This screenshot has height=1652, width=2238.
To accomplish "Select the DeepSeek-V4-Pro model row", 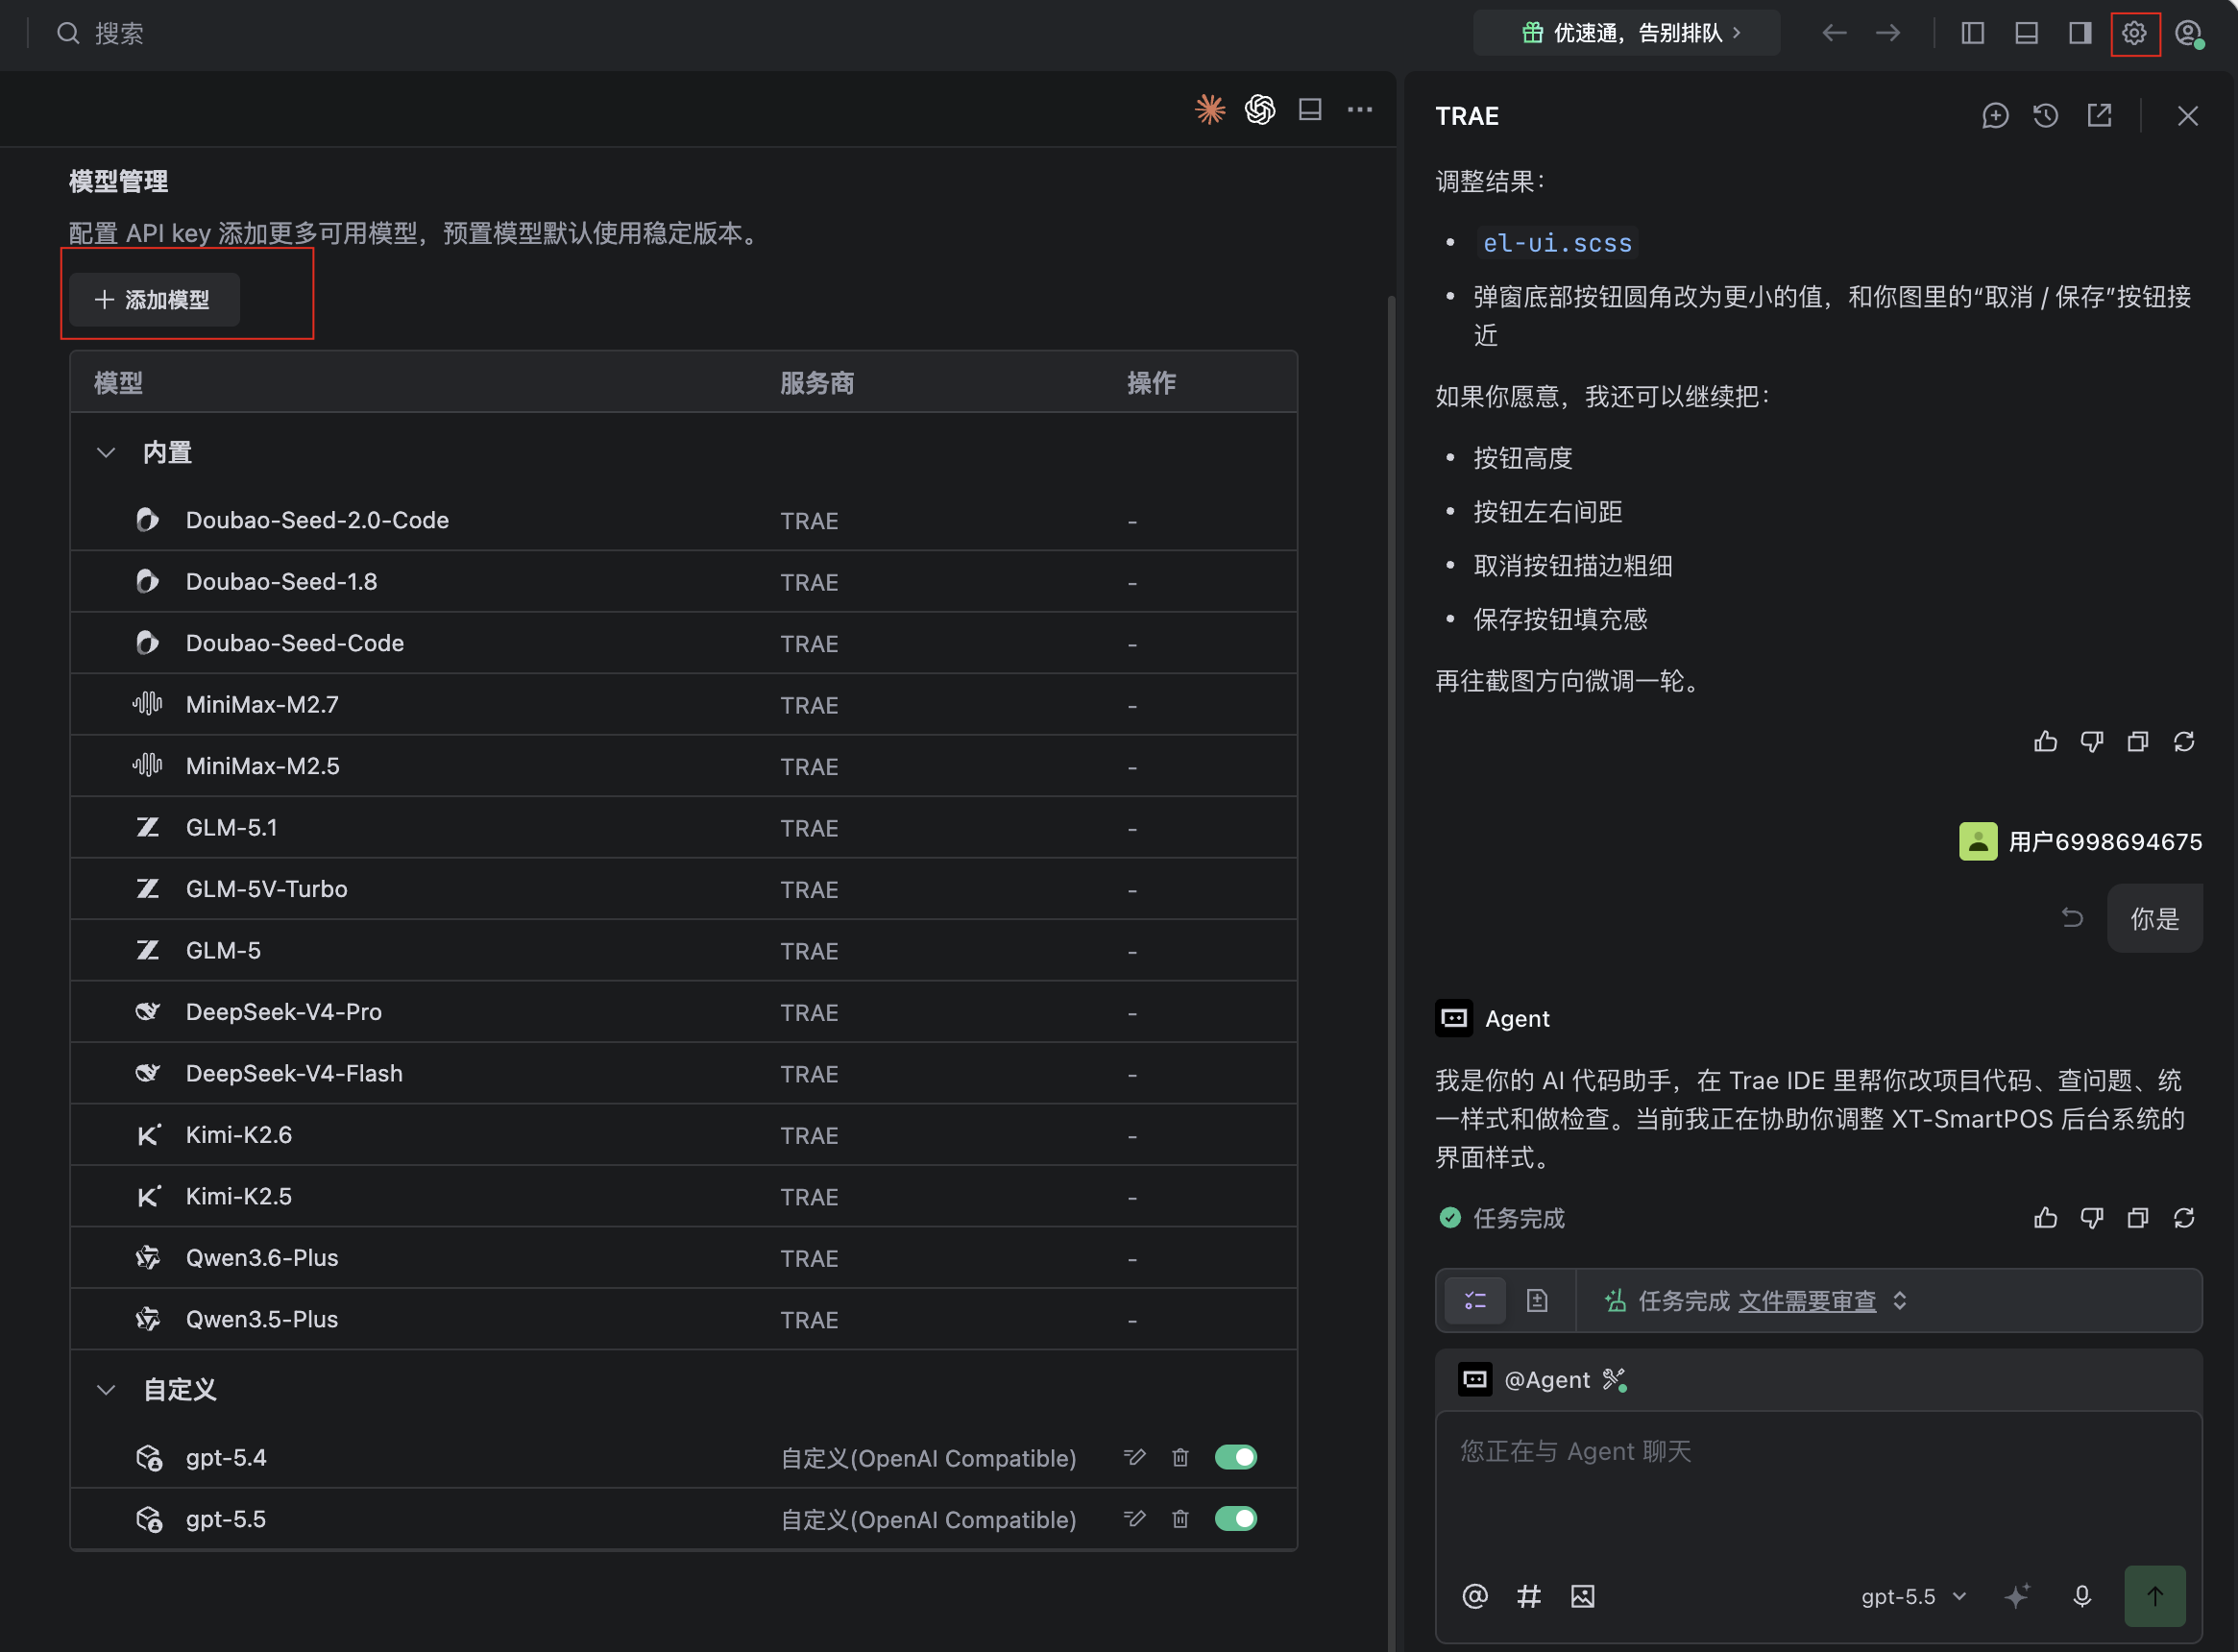I will pyautogui.click(x=684, y=1012).
